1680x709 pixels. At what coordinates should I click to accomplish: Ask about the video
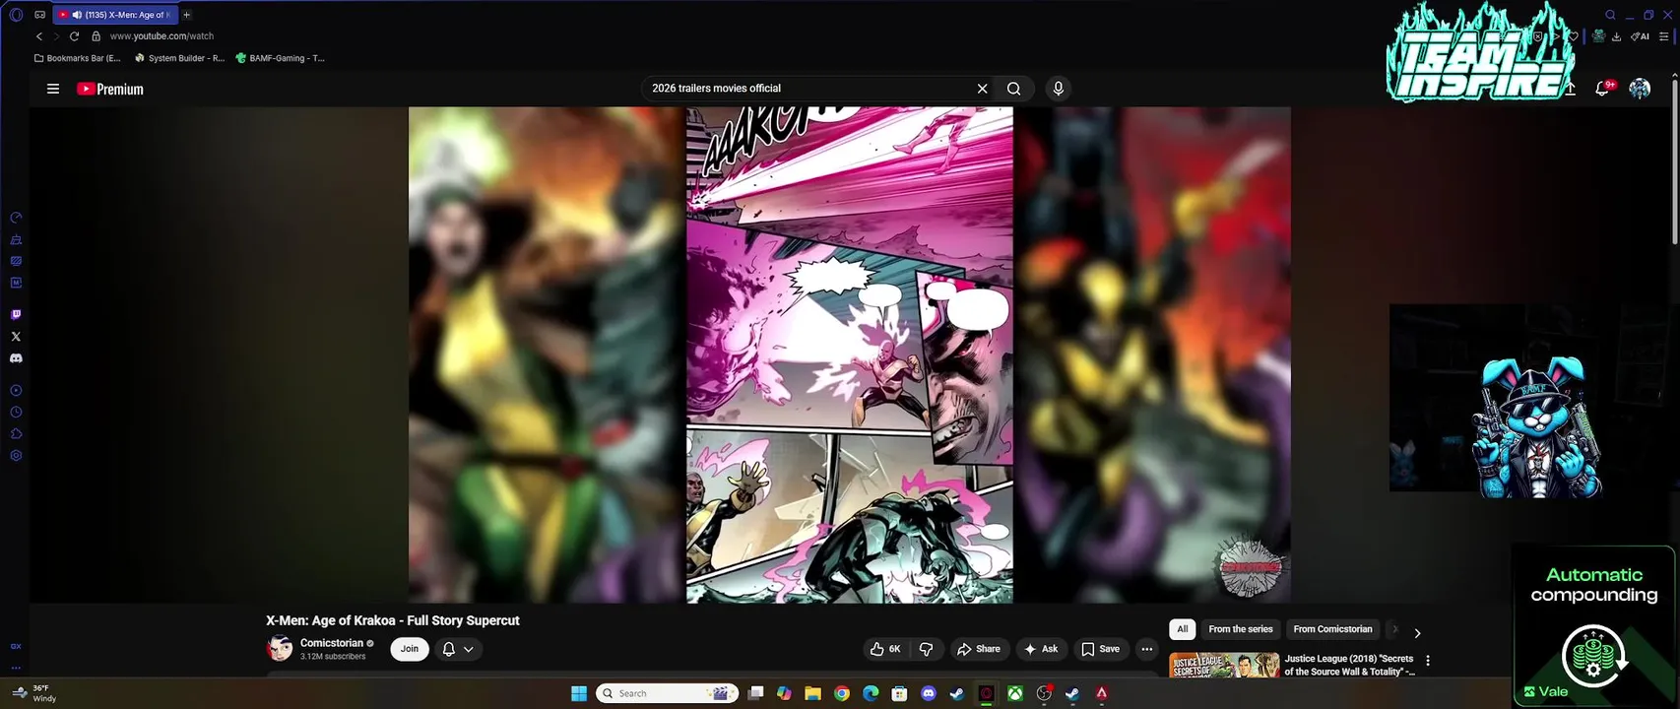(x=1041, y=649)
